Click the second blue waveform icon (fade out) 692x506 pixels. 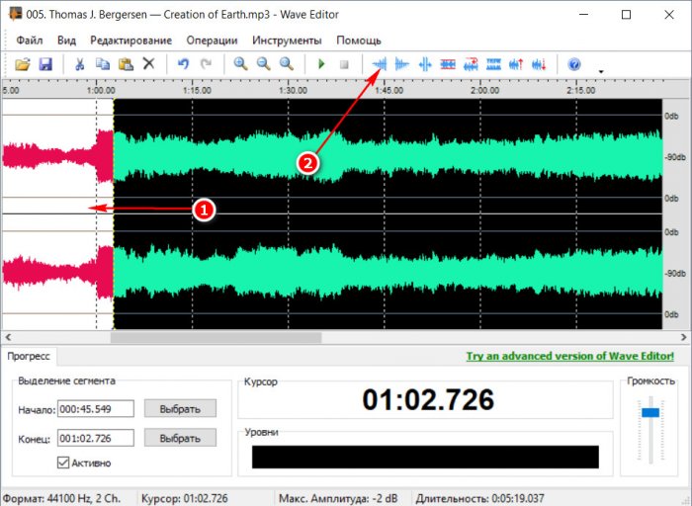[402, 65]
